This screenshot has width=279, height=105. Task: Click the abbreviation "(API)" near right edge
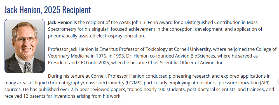click(265, 83)
